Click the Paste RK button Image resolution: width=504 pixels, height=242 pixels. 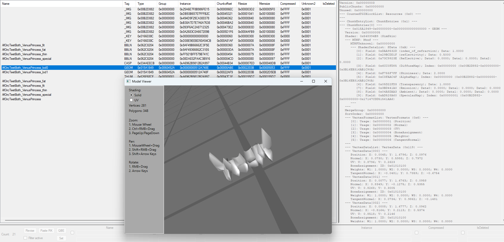(46, 230)
